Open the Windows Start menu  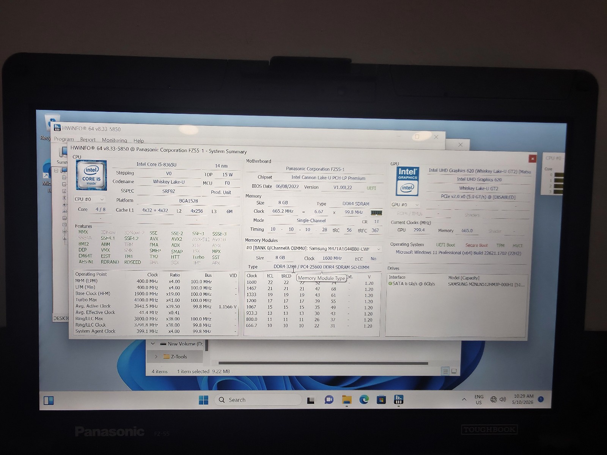(203, 400)
